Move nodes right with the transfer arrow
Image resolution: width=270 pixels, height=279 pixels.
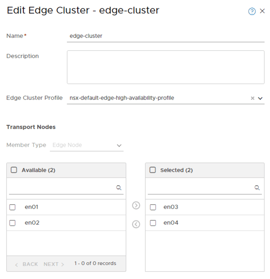click(x=136, y=205)
